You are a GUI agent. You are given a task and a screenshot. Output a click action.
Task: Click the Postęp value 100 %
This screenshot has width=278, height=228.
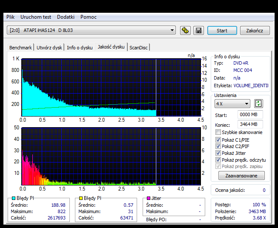(259, 205)
